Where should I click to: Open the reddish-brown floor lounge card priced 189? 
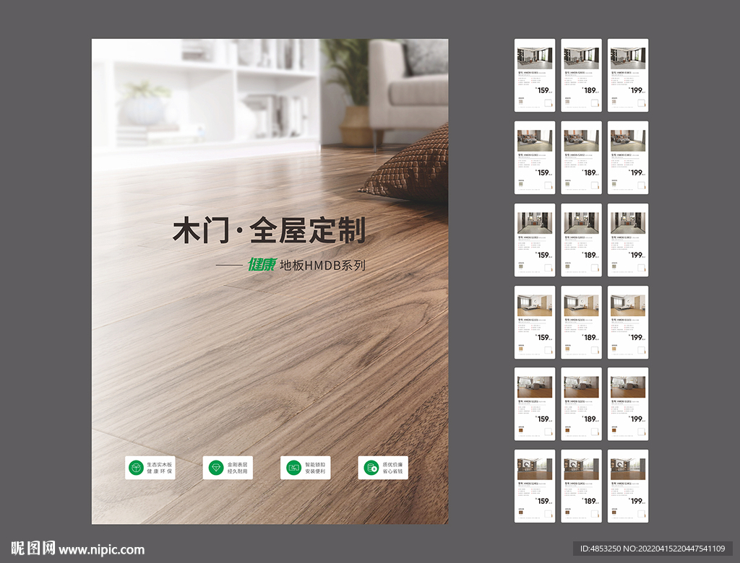582,404
